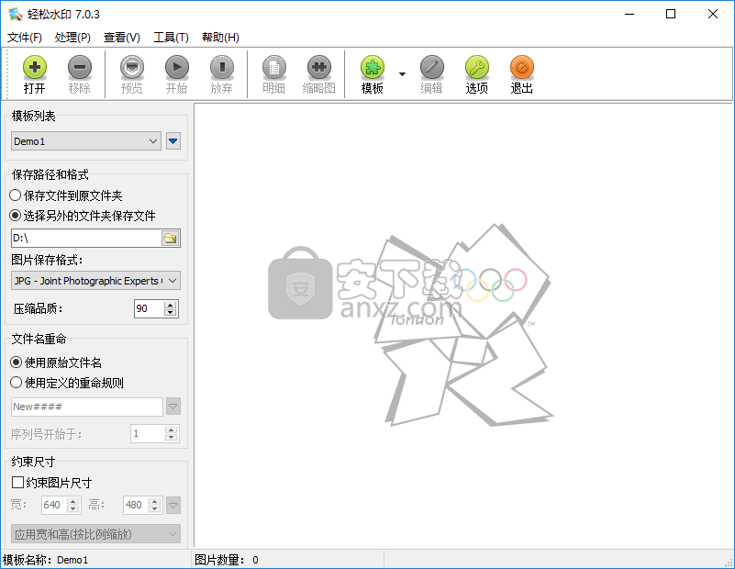The width and height of the screenshot is (735, 569).
Task: Click the 模板名称: Demo1 status bar text
Action: pos(46,560)
